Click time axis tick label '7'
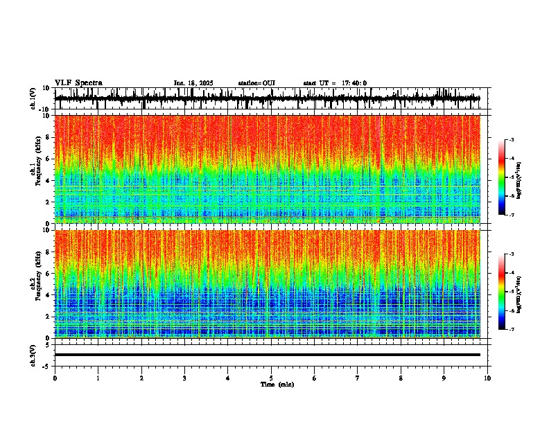 [x=358, y=378]
